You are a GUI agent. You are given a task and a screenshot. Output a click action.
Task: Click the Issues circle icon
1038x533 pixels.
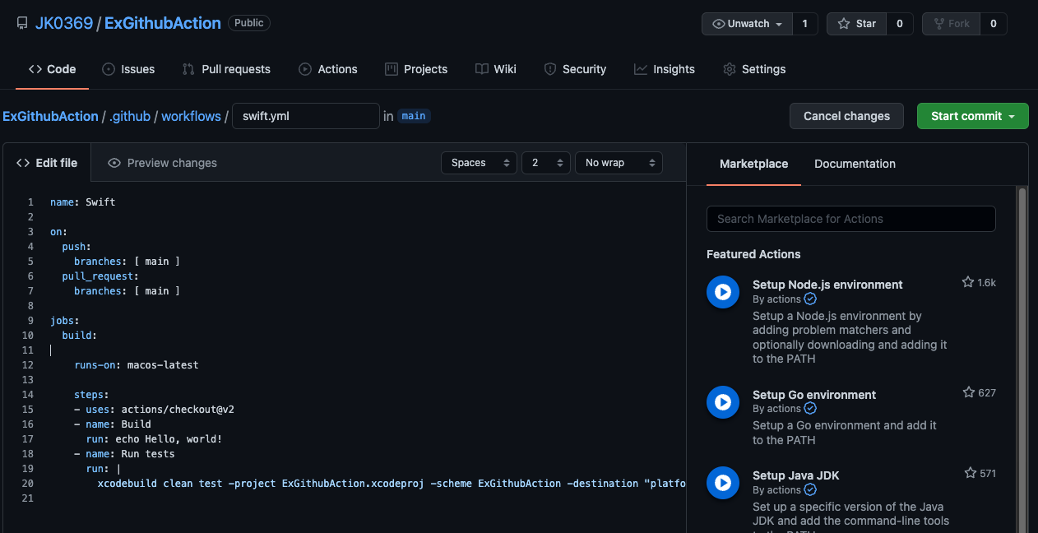(x=109, y=69)
